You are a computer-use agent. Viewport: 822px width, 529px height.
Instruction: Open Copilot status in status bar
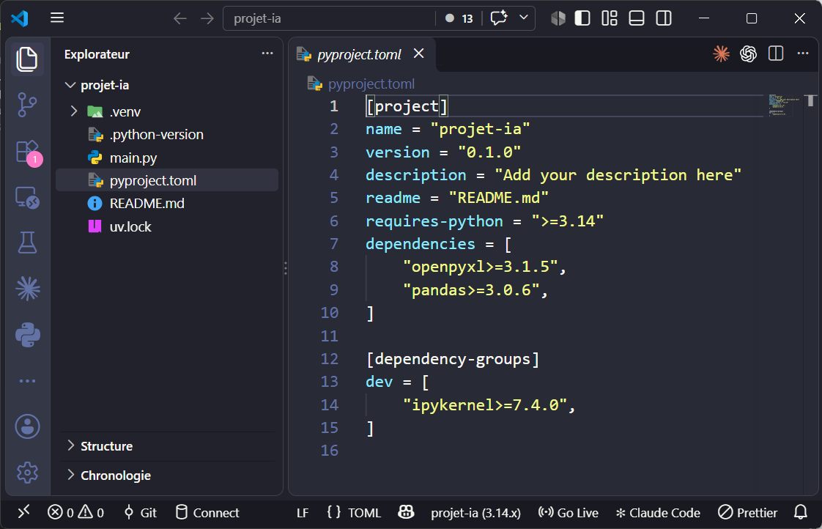click(406, 511)
